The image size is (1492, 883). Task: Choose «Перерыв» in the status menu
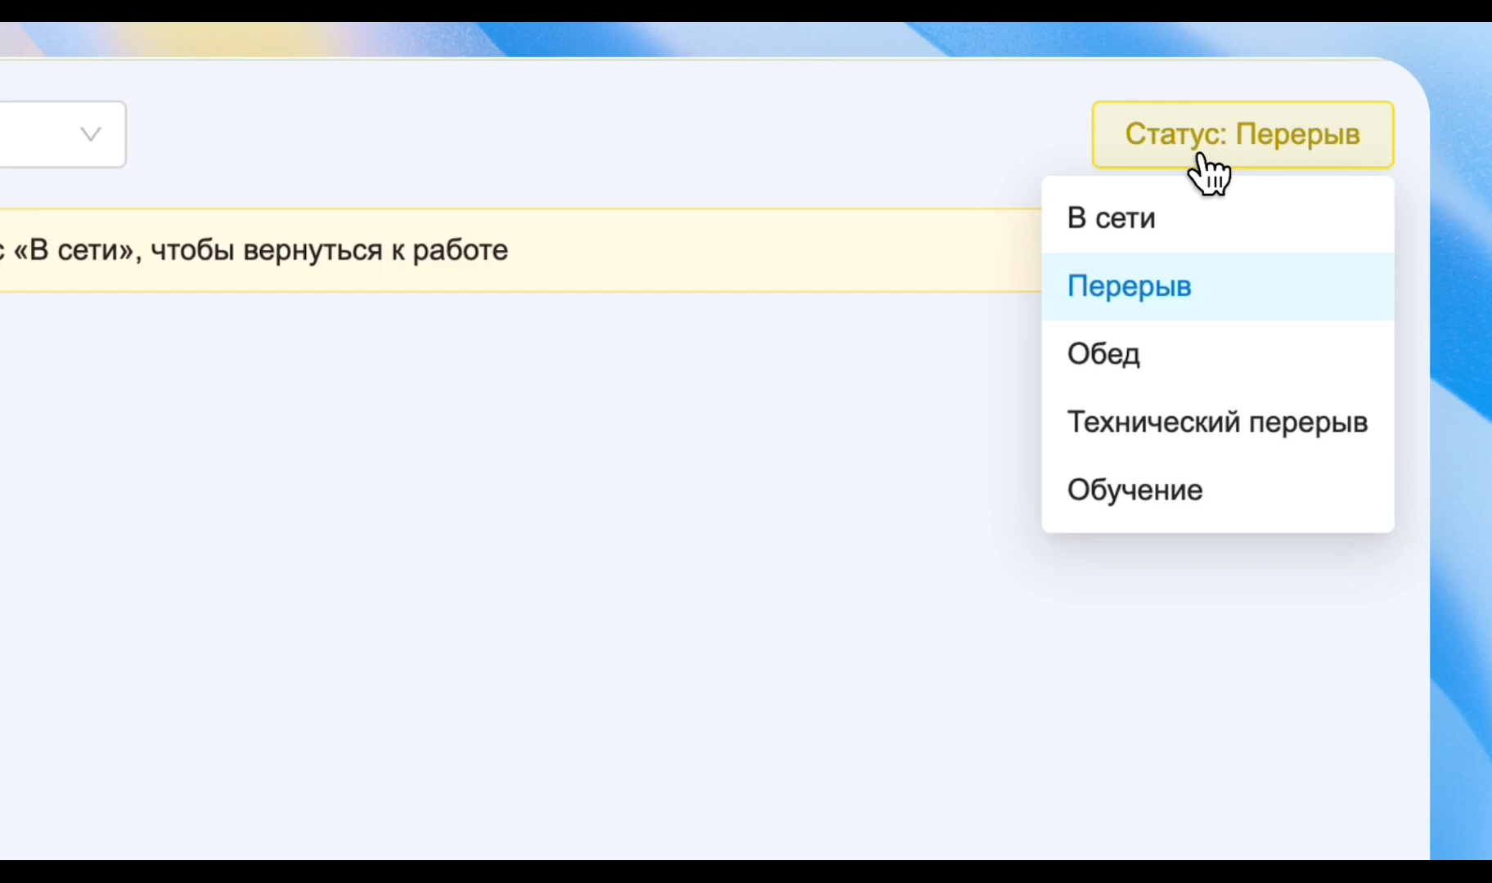click(1218, 286)
